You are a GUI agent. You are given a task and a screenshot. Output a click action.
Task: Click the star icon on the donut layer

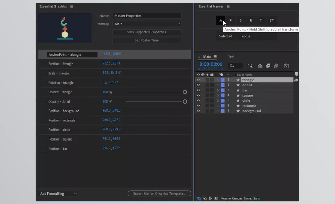click(238, 85)
